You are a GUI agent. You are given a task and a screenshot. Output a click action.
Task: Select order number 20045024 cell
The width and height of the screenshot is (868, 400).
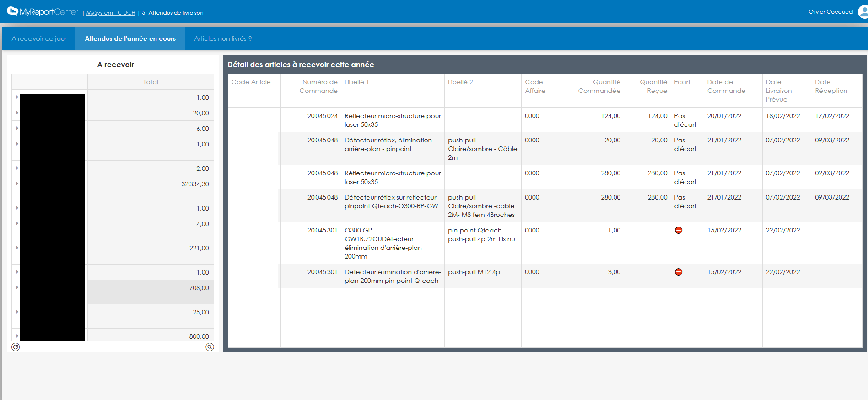[322, 116]
